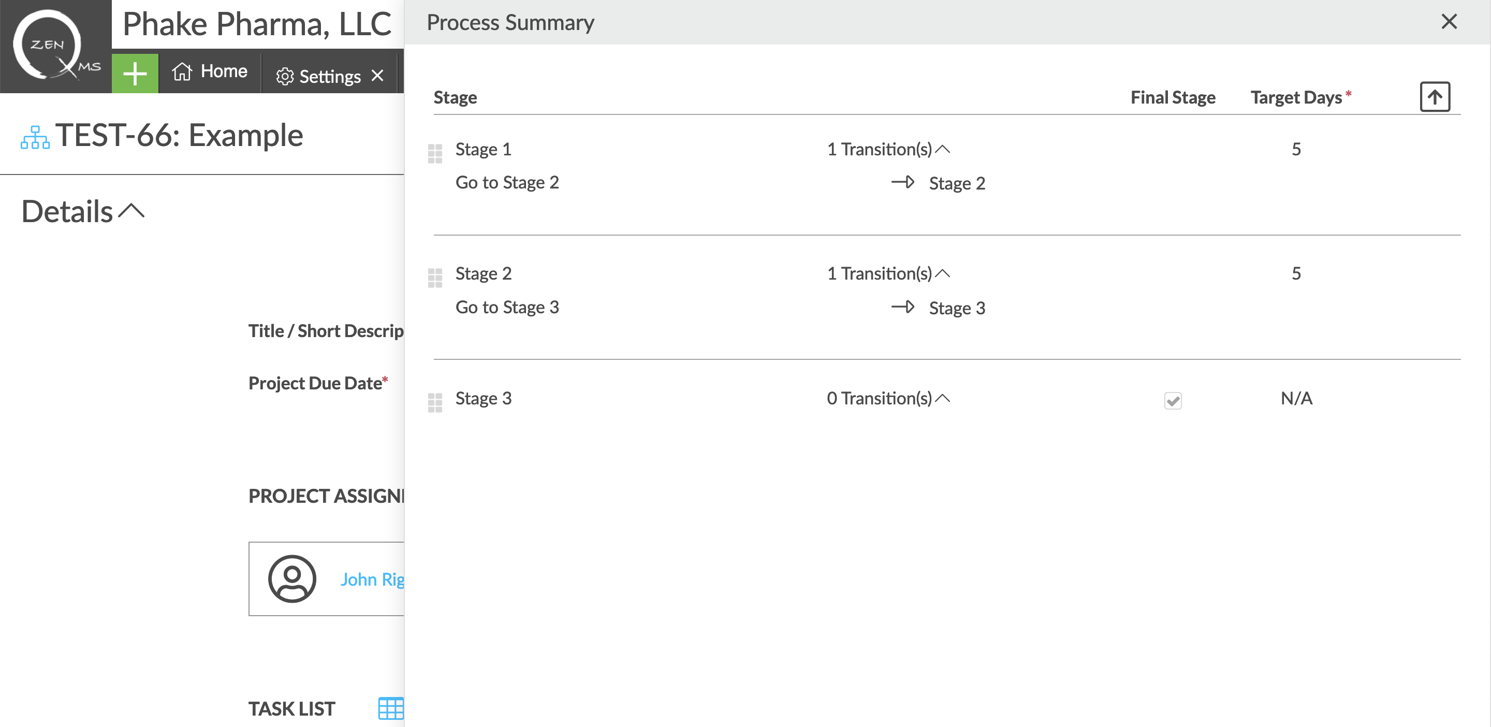This screenshot has width=1491, height=727.
Task: Close the Process Summary panel
Action: (1449, 22)
